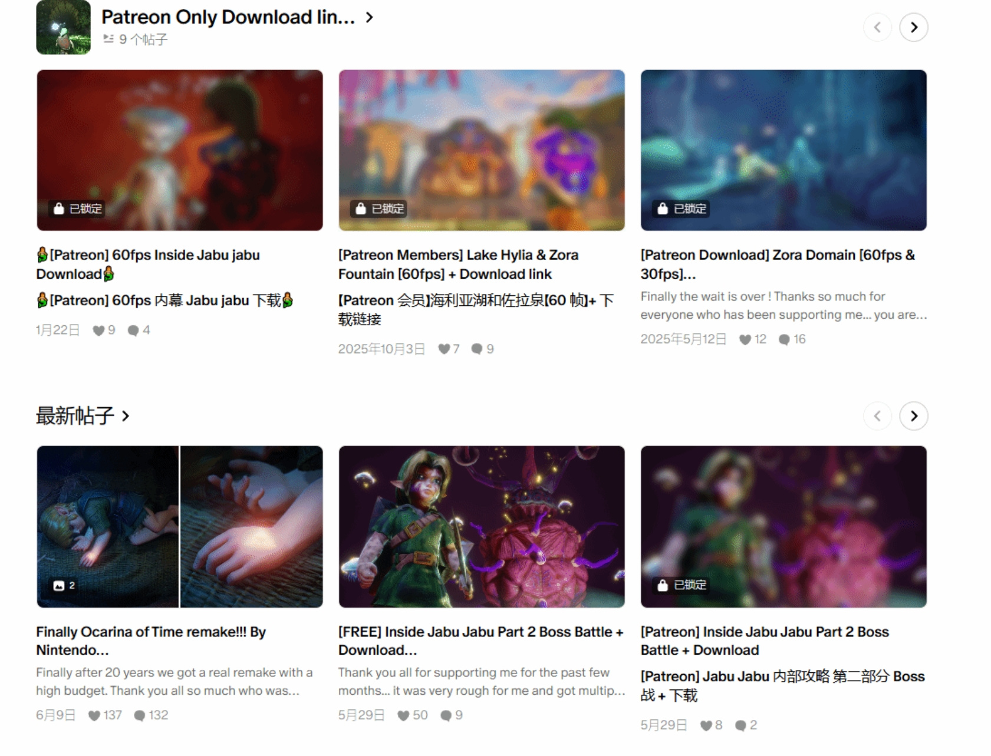991x756 pixels.
Task: Open '[Patreon Members] Lake Hylia & Zora Fountain' post
Action: point(459,265)
